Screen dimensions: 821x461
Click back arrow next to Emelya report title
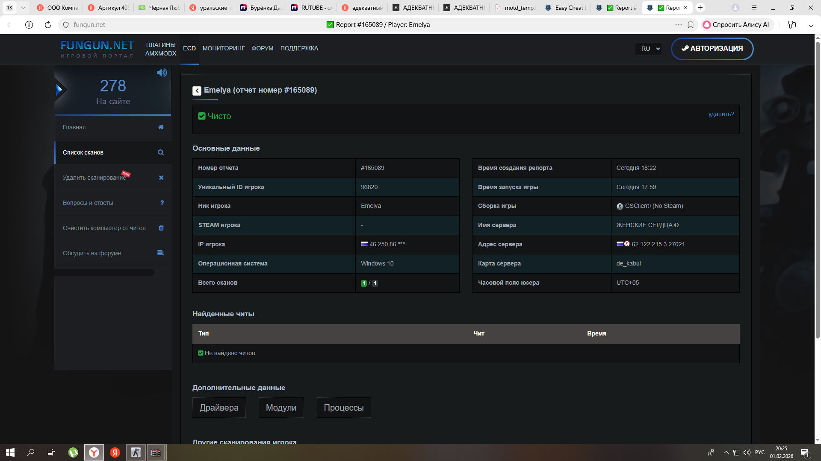(197, 90)
